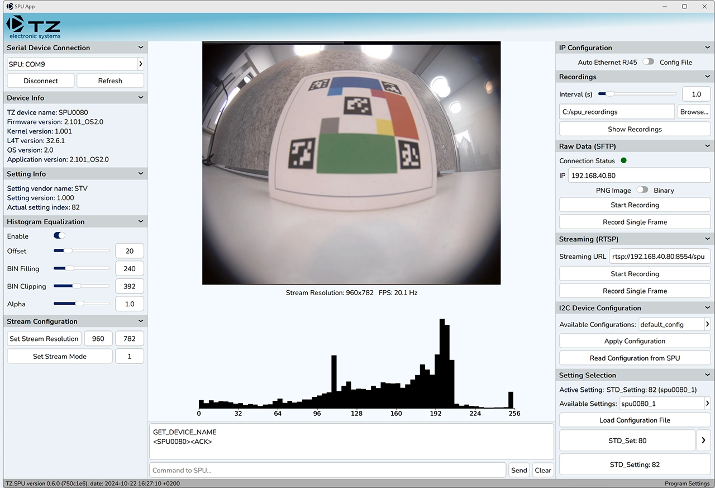Screen dimensions: 715x488
Task: Open the spu0080_1 available settings dropdown
Action: click(x=707, y=404)
